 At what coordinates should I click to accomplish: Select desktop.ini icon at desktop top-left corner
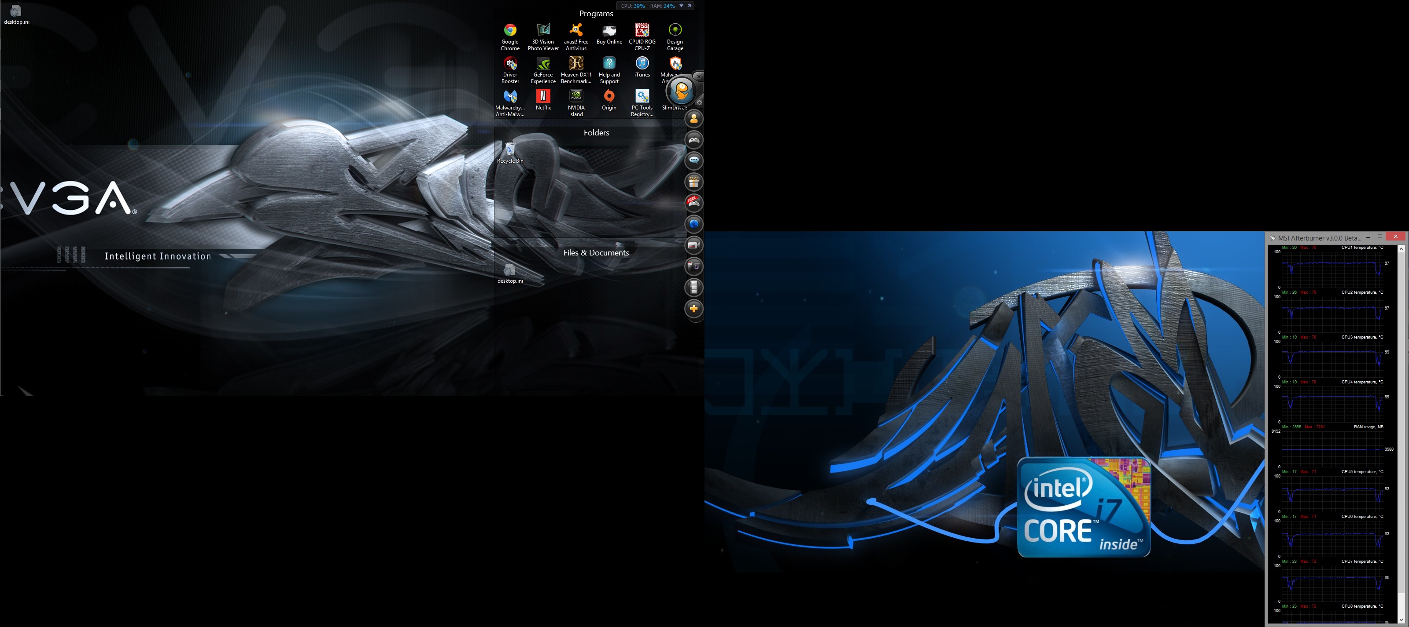[16, 14]
